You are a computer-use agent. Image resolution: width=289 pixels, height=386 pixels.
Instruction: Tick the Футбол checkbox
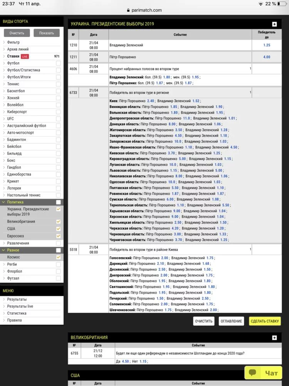point(58,63)
